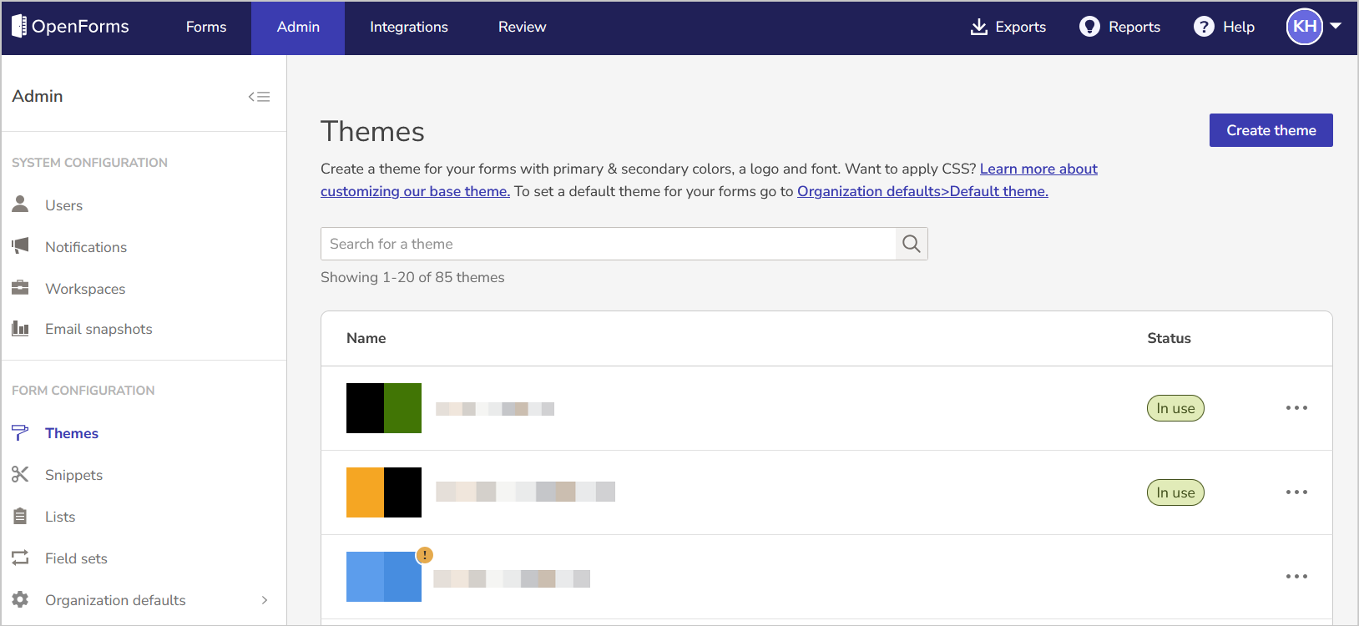Open Users via its person icon
Viewport: 1359px width, 626px height.
21,204
